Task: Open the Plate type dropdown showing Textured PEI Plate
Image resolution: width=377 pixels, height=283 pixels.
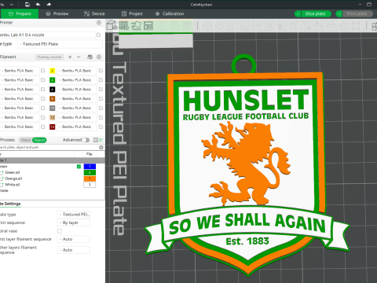Action: pyautogui.click(x=60, y=44)
